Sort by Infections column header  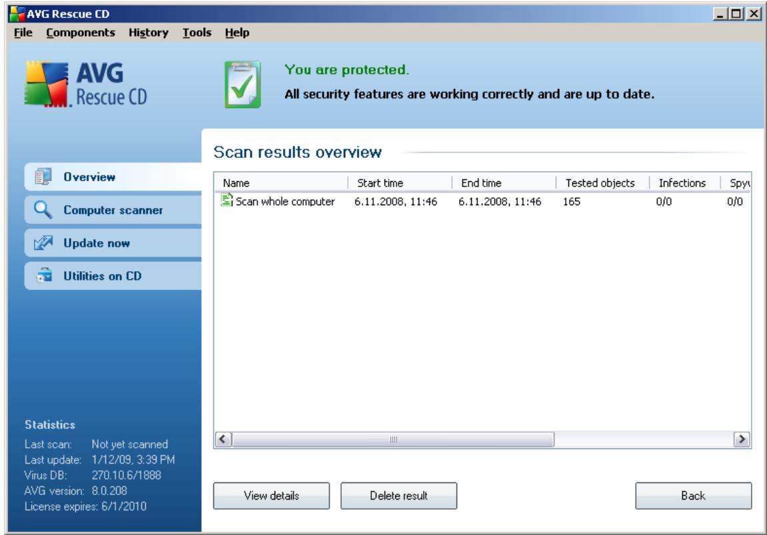click(685, 183)
